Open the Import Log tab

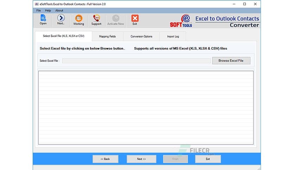(x=173, y=36)
